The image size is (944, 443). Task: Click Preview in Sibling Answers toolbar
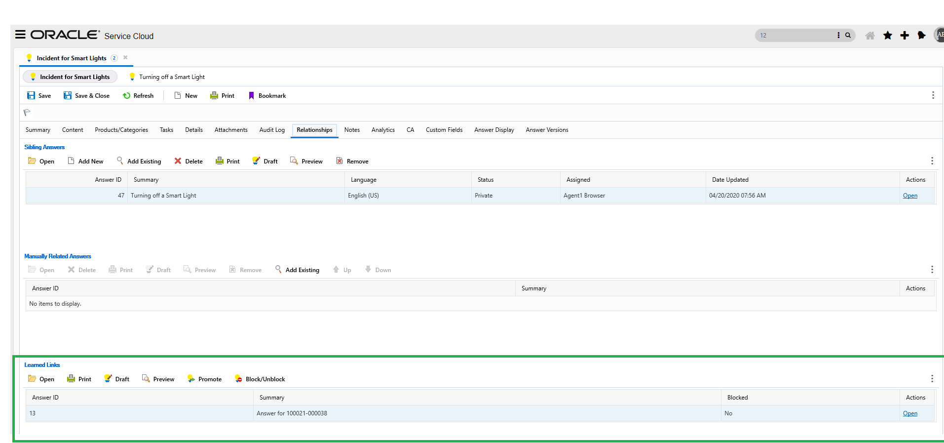pyautogui.click(x=306, y=161)
